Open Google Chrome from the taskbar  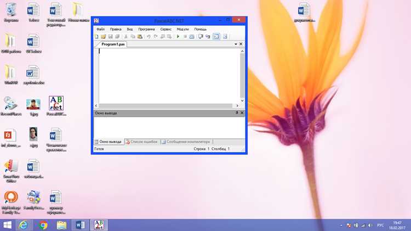pos(43,225)
